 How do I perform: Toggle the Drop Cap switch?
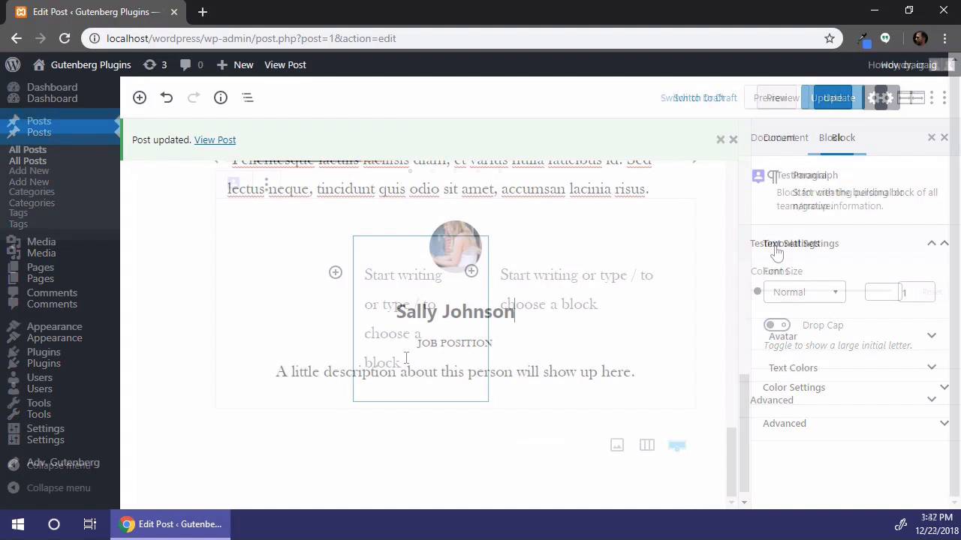tap(777, 325)
